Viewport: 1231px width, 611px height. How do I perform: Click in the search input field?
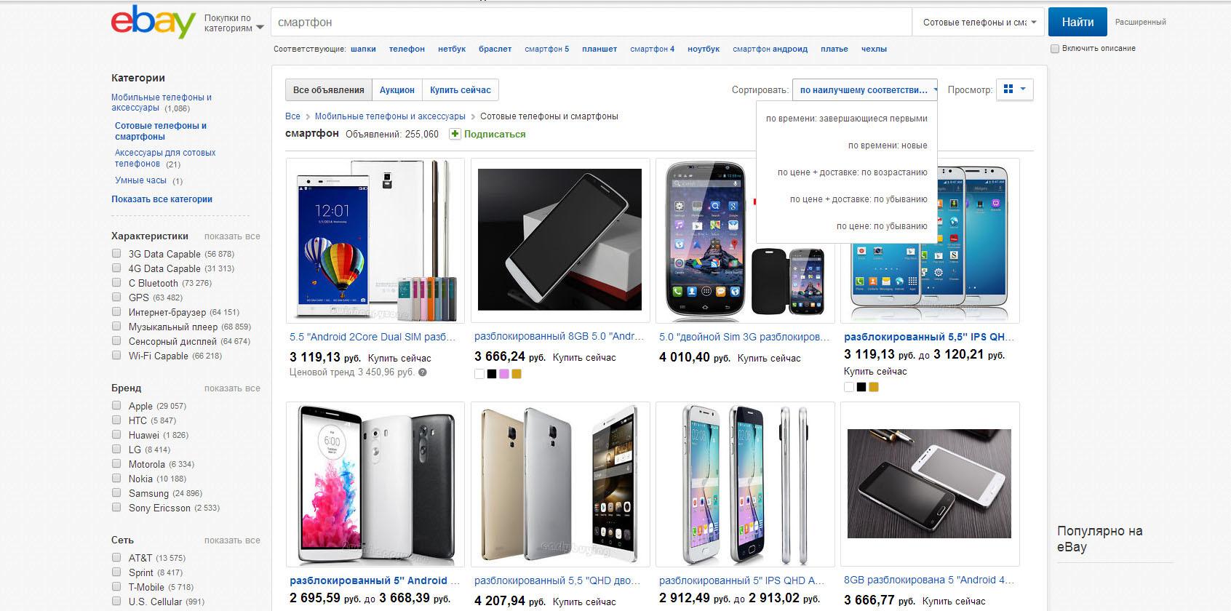(x=591, y=23)
